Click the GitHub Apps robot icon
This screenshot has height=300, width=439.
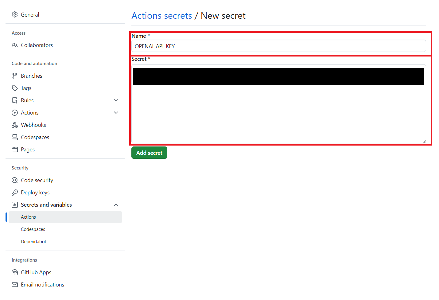click(x=15, y=272)
